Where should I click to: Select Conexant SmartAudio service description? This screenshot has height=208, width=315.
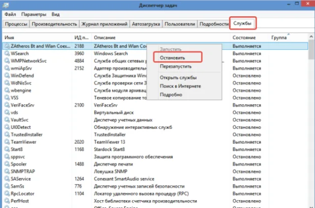click(x=124, y=179)
